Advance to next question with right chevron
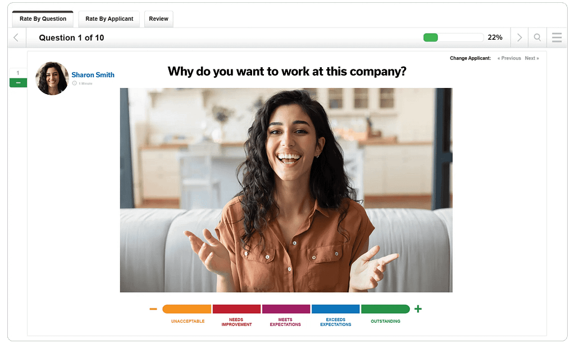575x348 pixels. tap(519, 38)
